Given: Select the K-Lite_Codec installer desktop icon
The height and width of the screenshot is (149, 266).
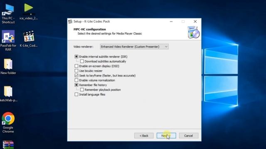Looking at the screenshot, I should [x=29, y=36].
